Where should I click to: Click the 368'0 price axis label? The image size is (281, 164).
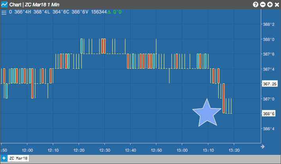coord(268,39)
